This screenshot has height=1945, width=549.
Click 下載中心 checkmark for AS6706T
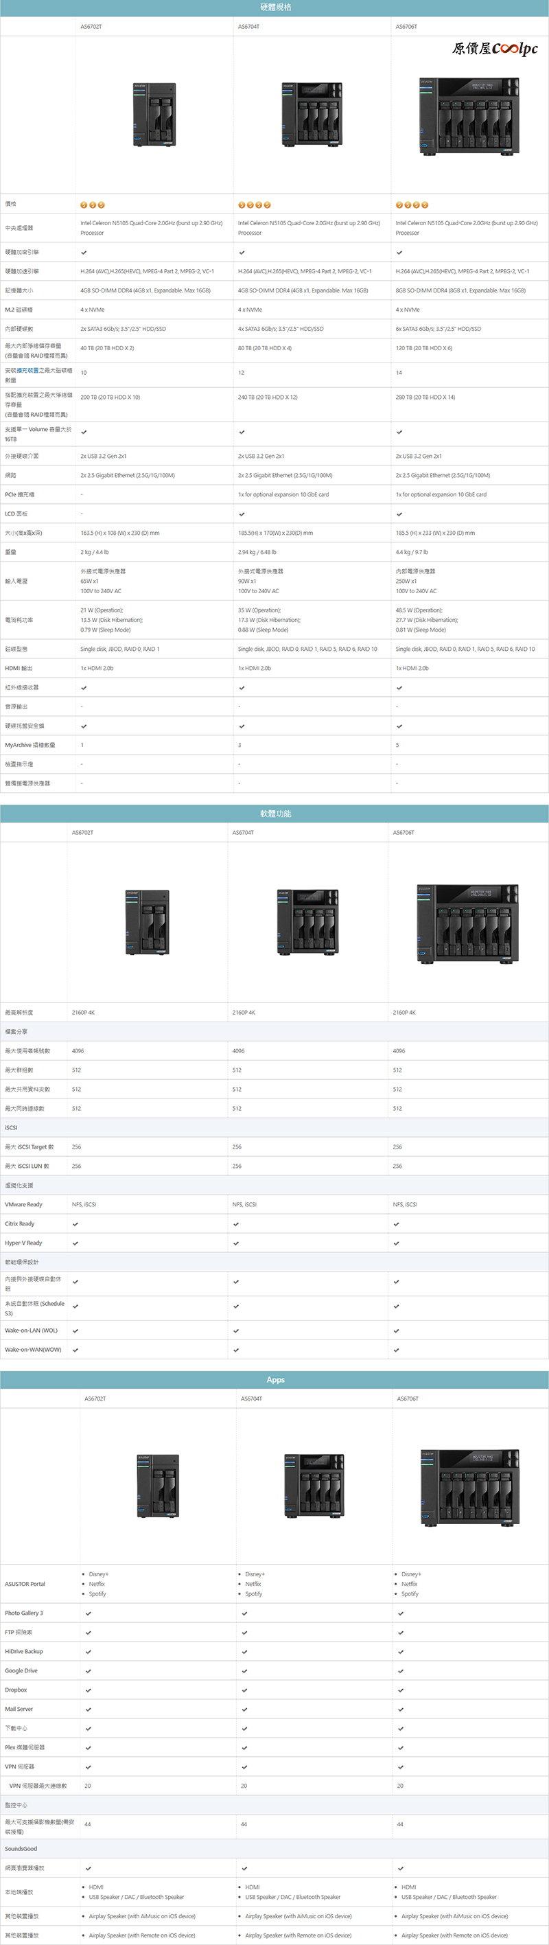[x=400, y=1728]
